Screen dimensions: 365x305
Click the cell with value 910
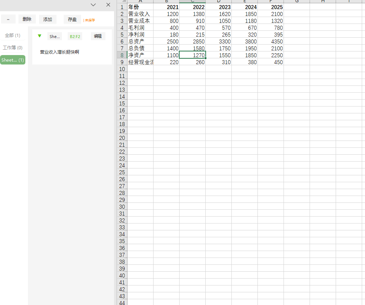193,21
